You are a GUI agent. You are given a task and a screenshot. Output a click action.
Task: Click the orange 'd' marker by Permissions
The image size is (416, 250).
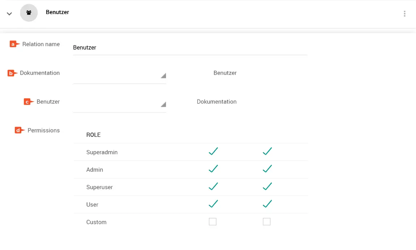19,131
